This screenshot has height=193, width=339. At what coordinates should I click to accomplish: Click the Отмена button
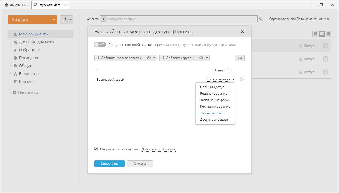[140, 164]
